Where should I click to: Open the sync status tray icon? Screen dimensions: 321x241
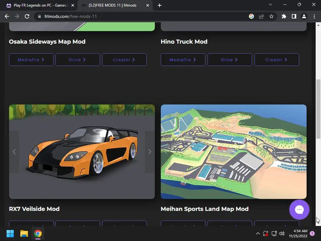(266, 233)
